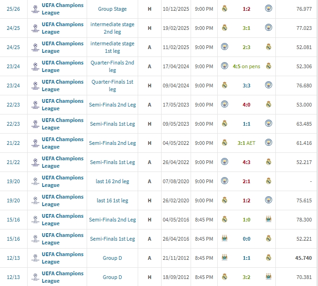318x286 pixels.
Task: Click Real Madrid crest in the 19/02/2025 match row
Action: click(x=224, y=28)
